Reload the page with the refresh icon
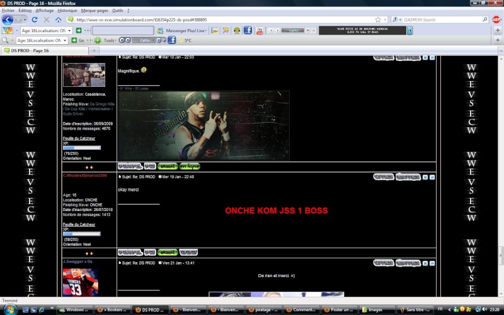The width and height of the screenshot is (504, 315). 35,20
